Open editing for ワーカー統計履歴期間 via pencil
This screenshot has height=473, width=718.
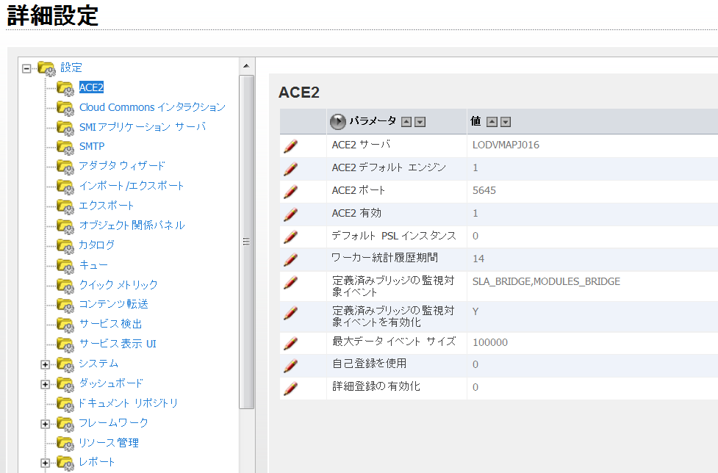(290, 259)
